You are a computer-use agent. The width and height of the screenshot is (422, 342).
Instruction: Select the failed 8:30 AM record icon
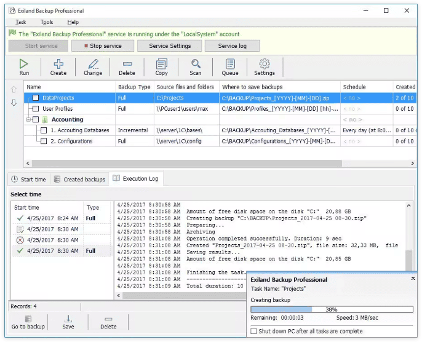point(20,240)
